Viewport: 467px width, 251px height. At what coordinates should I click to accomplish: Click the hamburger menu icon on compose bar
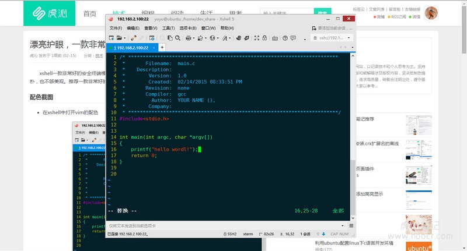tap(351, 226)
